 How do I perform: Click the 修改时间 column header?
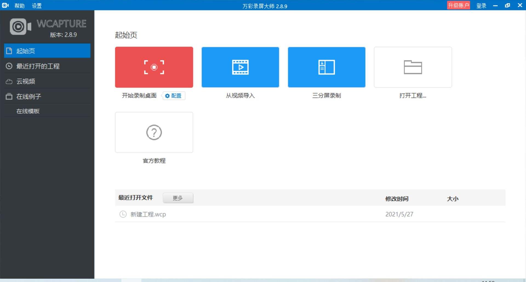(397, 199)
